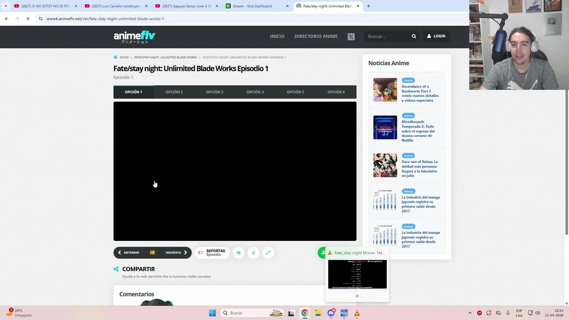Click the ESP LAA language indicator
Screen dimensions: 569x320
[519, 313]
